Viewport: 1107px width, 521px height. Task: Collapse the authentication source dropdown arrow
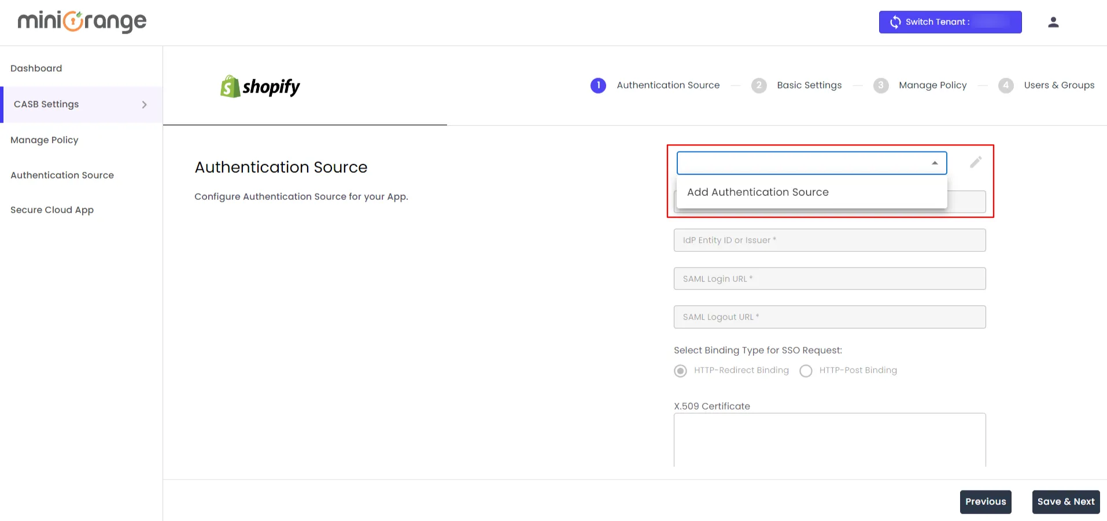935,163
